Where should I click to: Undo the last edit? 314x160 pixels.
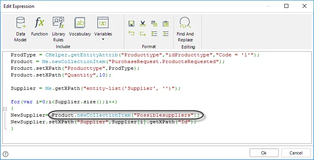coord(131,33)
